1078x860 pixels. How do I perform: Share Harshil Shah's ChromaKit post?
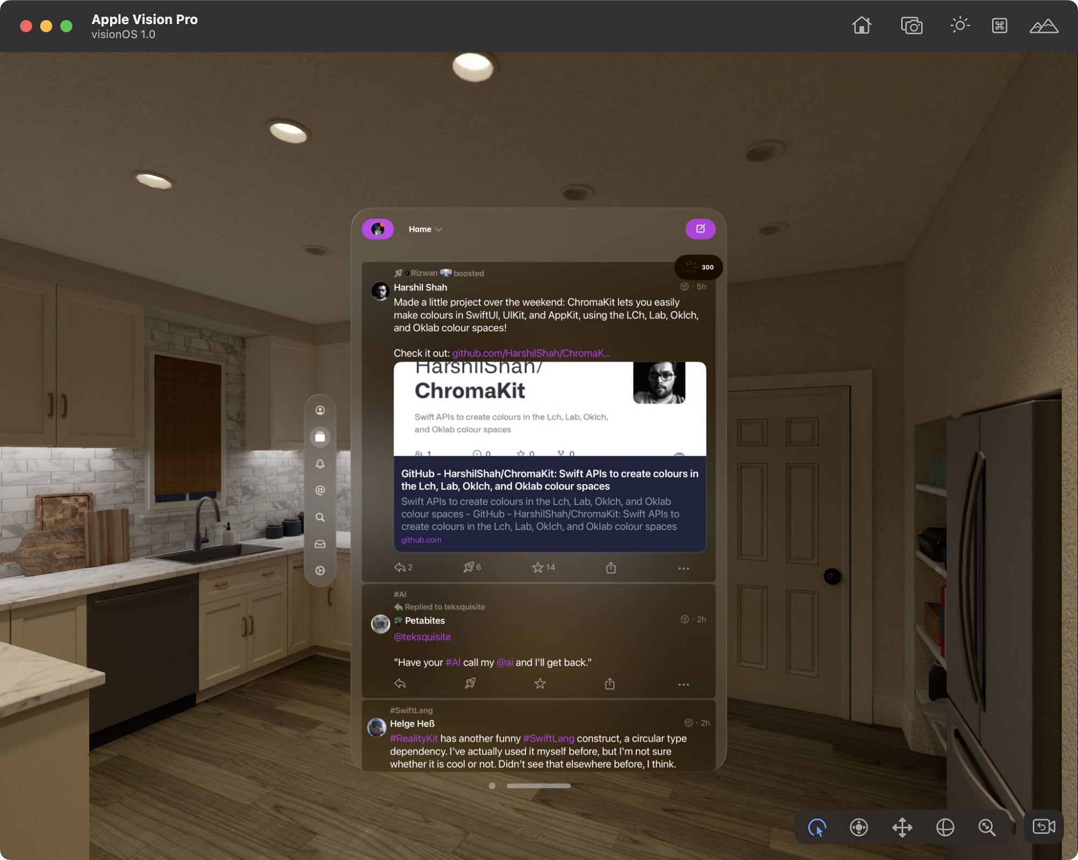click(x=610, y=567)
